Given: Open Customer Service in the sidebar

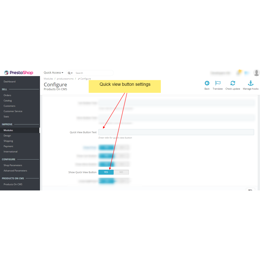Looking at the screenshot, I should (13, 111).
